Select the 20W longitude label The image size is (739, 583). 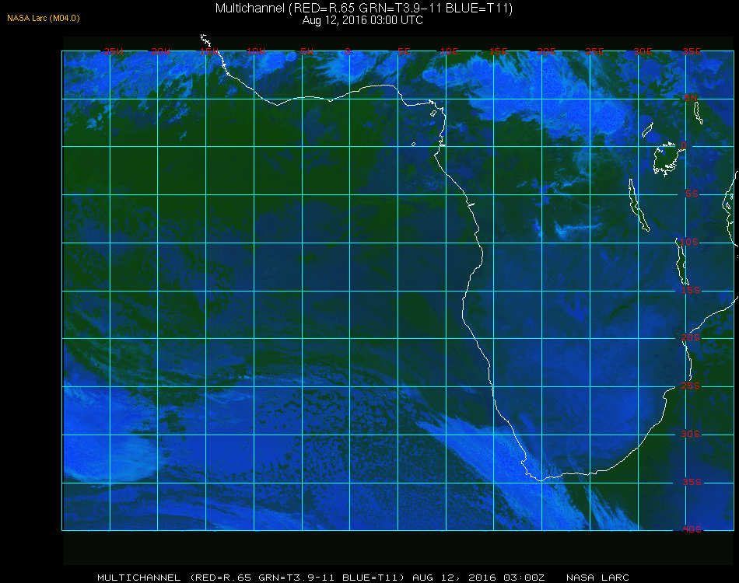[161, 51]
